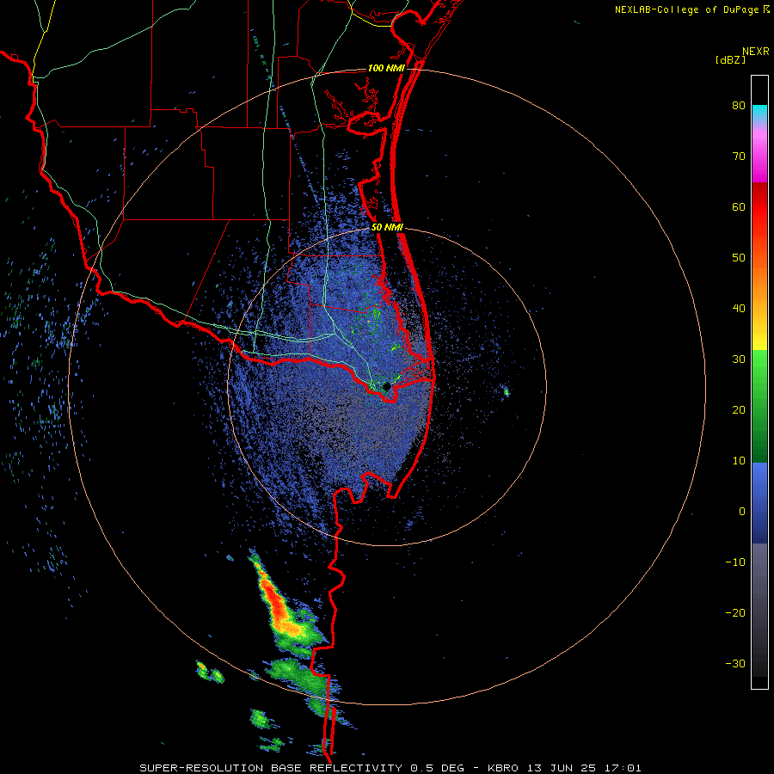Click the 0 value on the dBZ scale
The image size is (774, 774).
[x=742, y=512]
